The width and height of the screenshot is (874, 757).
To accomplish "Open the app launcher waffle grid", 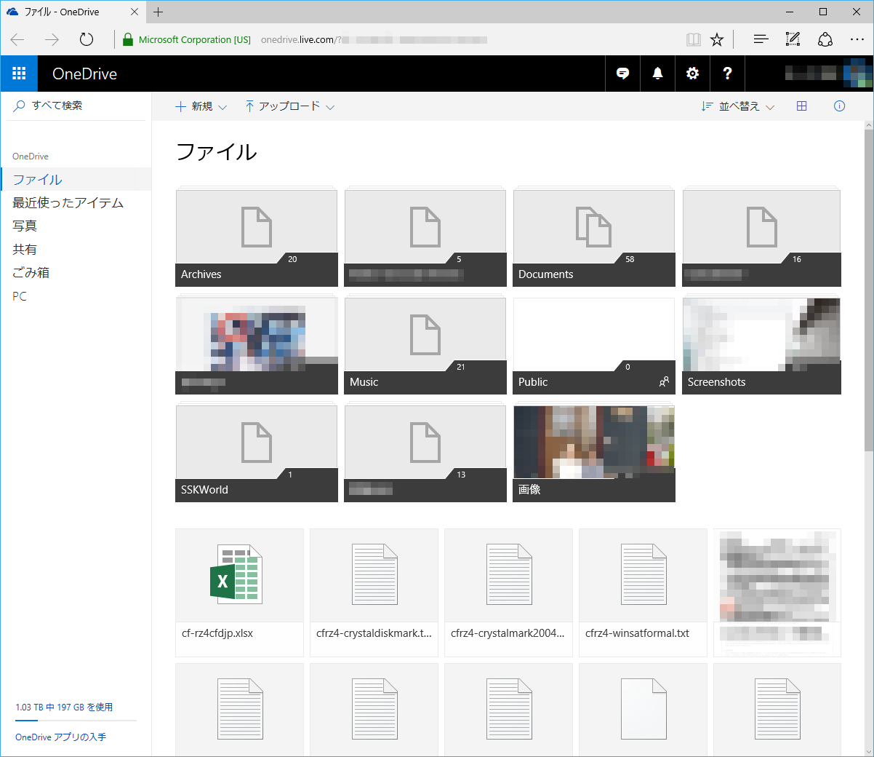I will tap(19, 74).
